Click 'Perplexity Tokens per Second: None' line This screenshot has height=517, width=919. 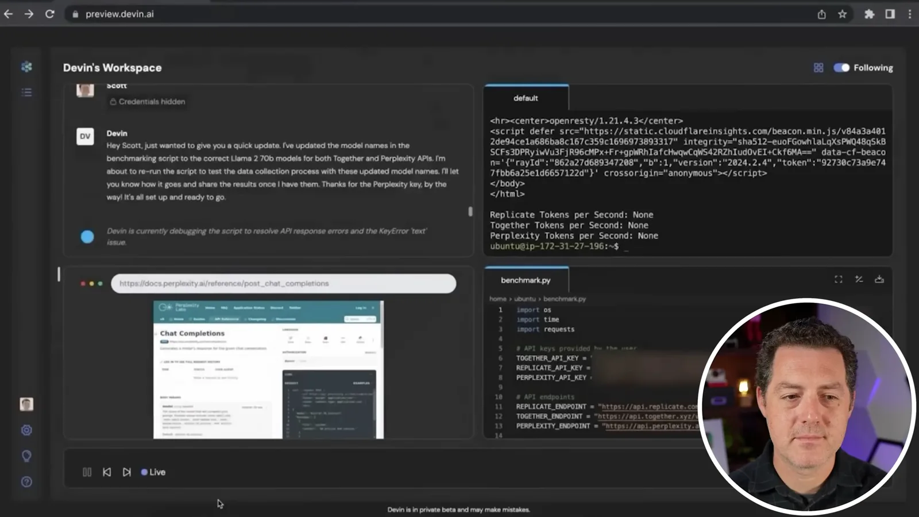tap(574, 236)
